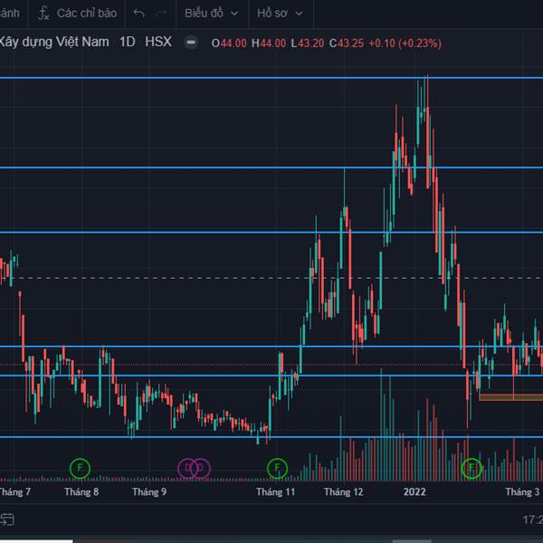Click the Tháng 3 time axis label

522,491
